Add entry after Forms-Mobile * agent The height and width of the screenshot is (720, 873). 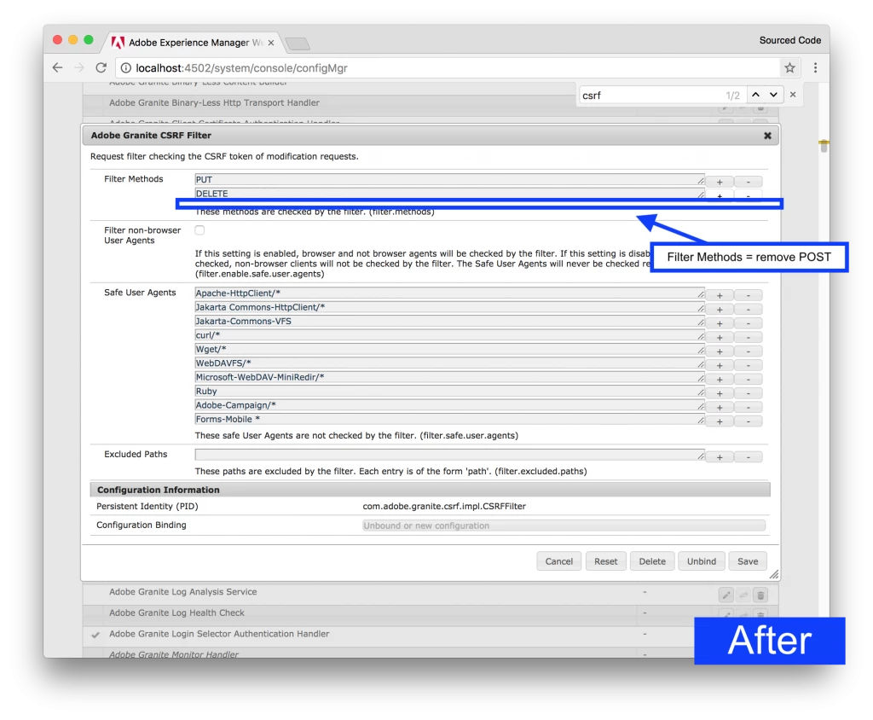(x=720, y=421)
